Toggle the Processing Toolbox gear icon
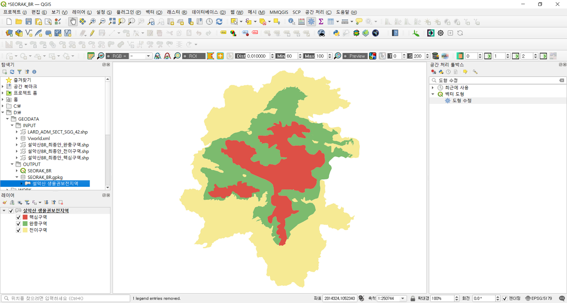The width and height of the screenshot is (567, 303). [x=311, y=21]
